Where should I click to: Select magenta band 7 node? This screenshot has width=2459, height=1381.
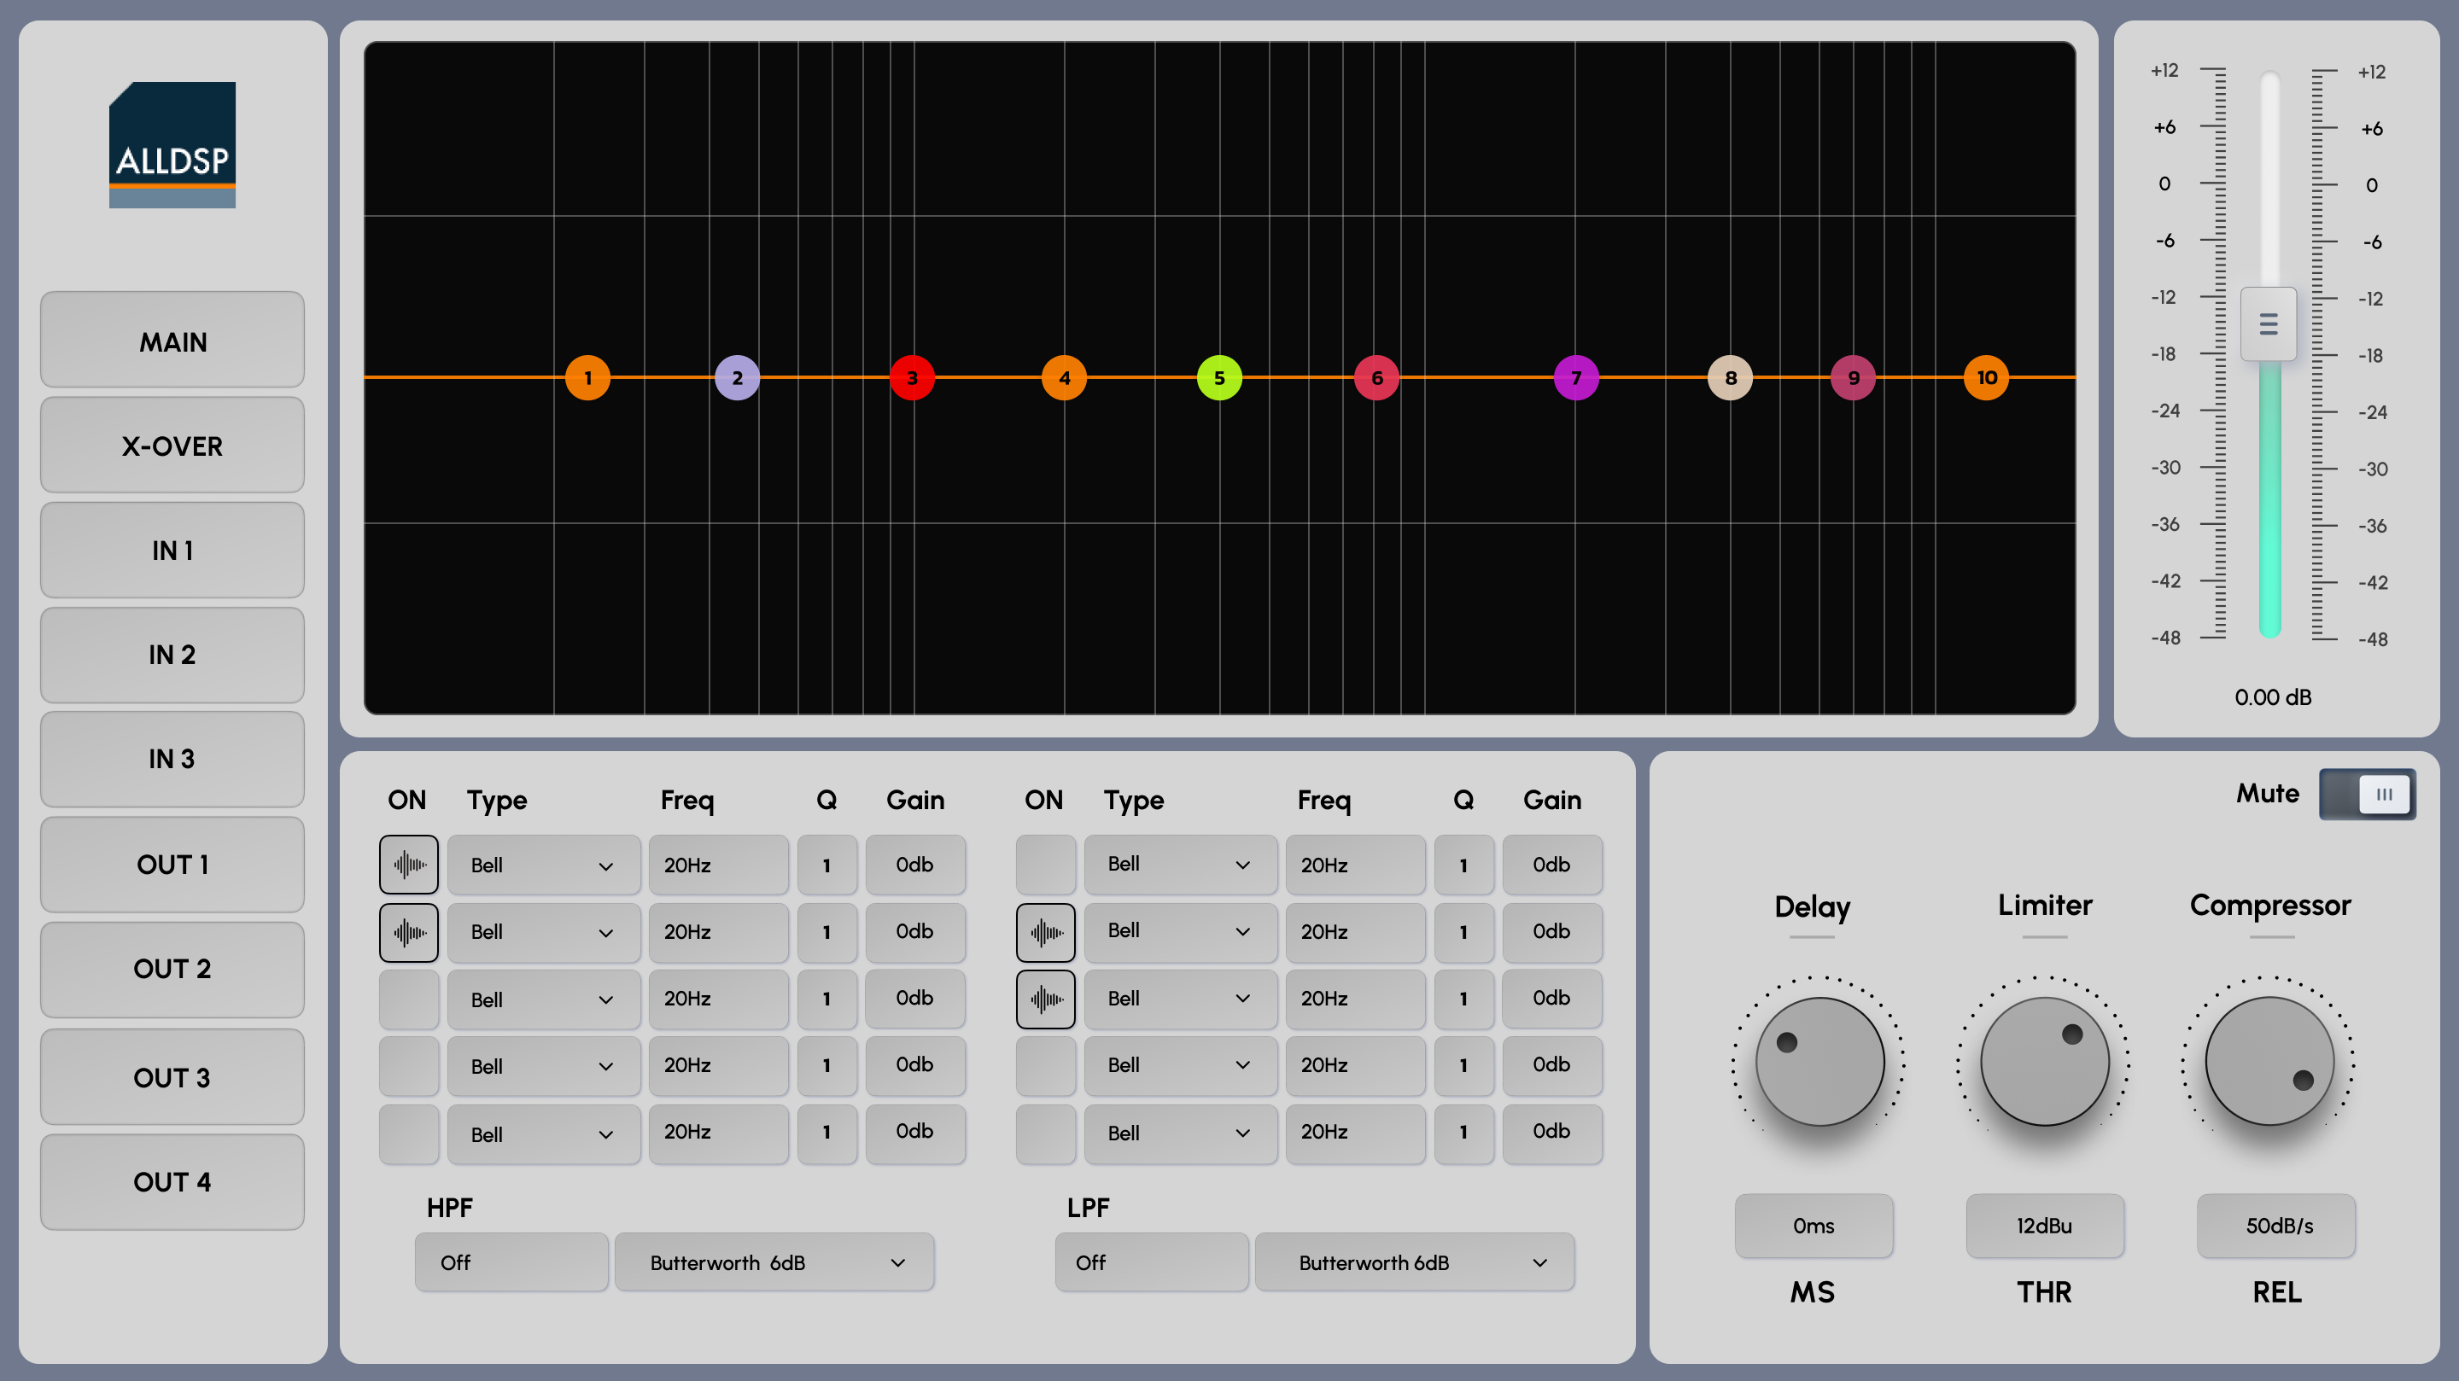[1576, 378]
